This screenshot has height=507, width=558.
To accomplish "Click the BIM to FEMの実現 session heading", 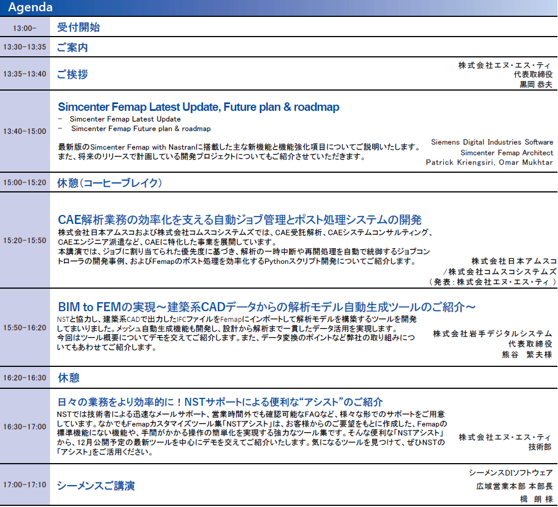I will click(x=267, y=307).
